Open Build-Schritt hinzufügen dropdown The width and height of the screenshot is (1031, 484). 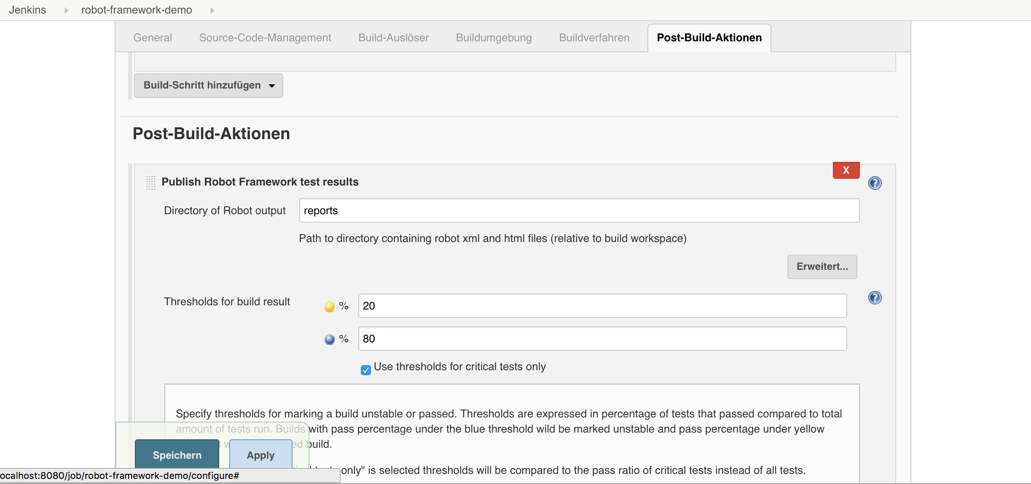pyautogui.click(x=208, y=86)
